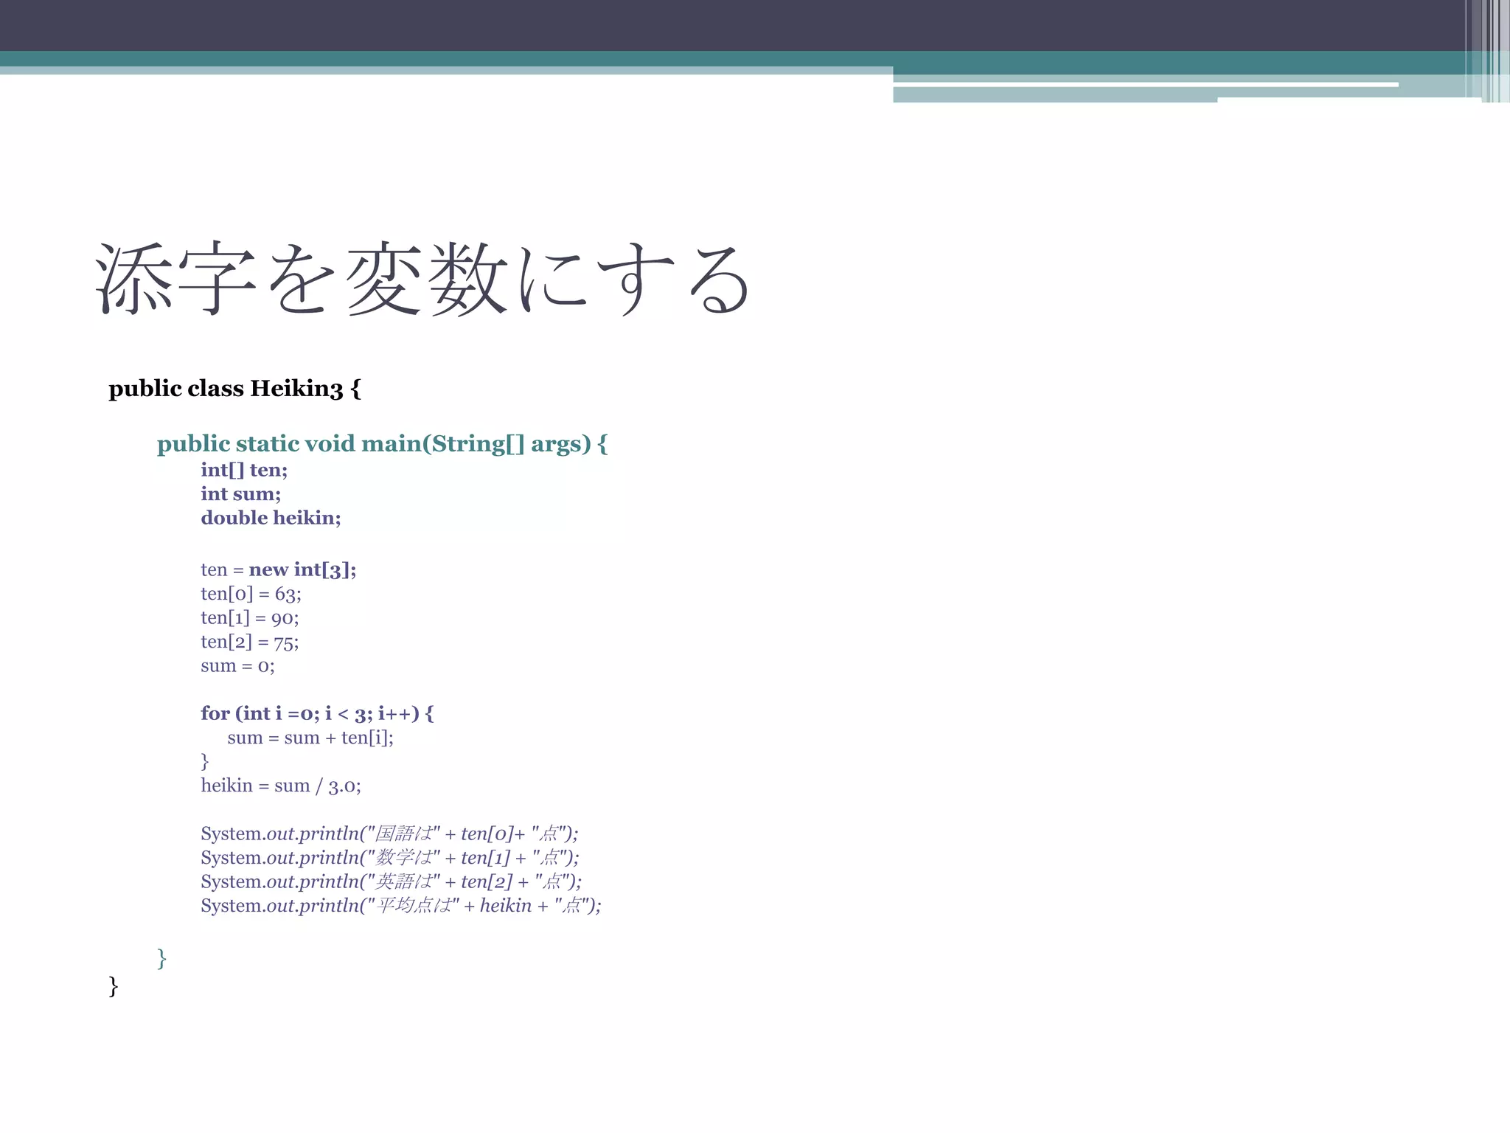Select the declaration 'int[] ten;'
Image resolution: width=1510 pixels, height=1133 pixels.
click(x=244, y=471)
